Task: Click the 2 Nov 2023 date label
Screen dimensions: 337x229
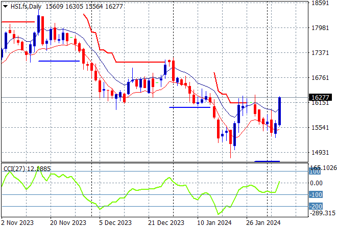Action: (18, 222)
